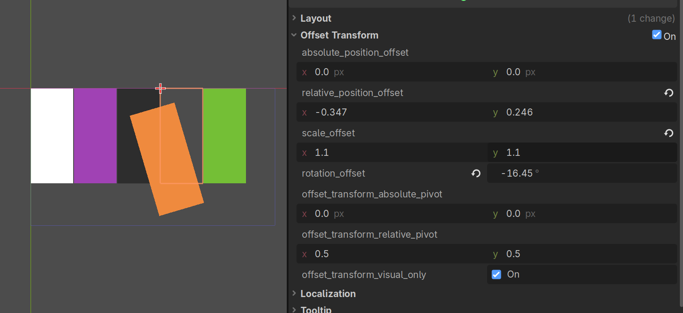Select the purple rectangle in the canvas

[x=95, y=136]
